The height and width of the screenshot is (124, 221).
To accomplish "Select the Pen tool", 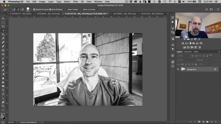I will 3,94.
